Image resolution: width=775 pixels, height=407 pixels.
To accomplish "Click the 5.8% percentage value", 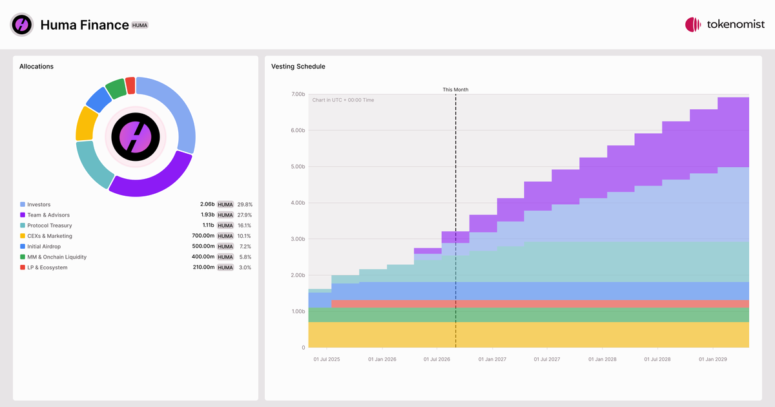I will pyautogui.click(x=245, y=257).
